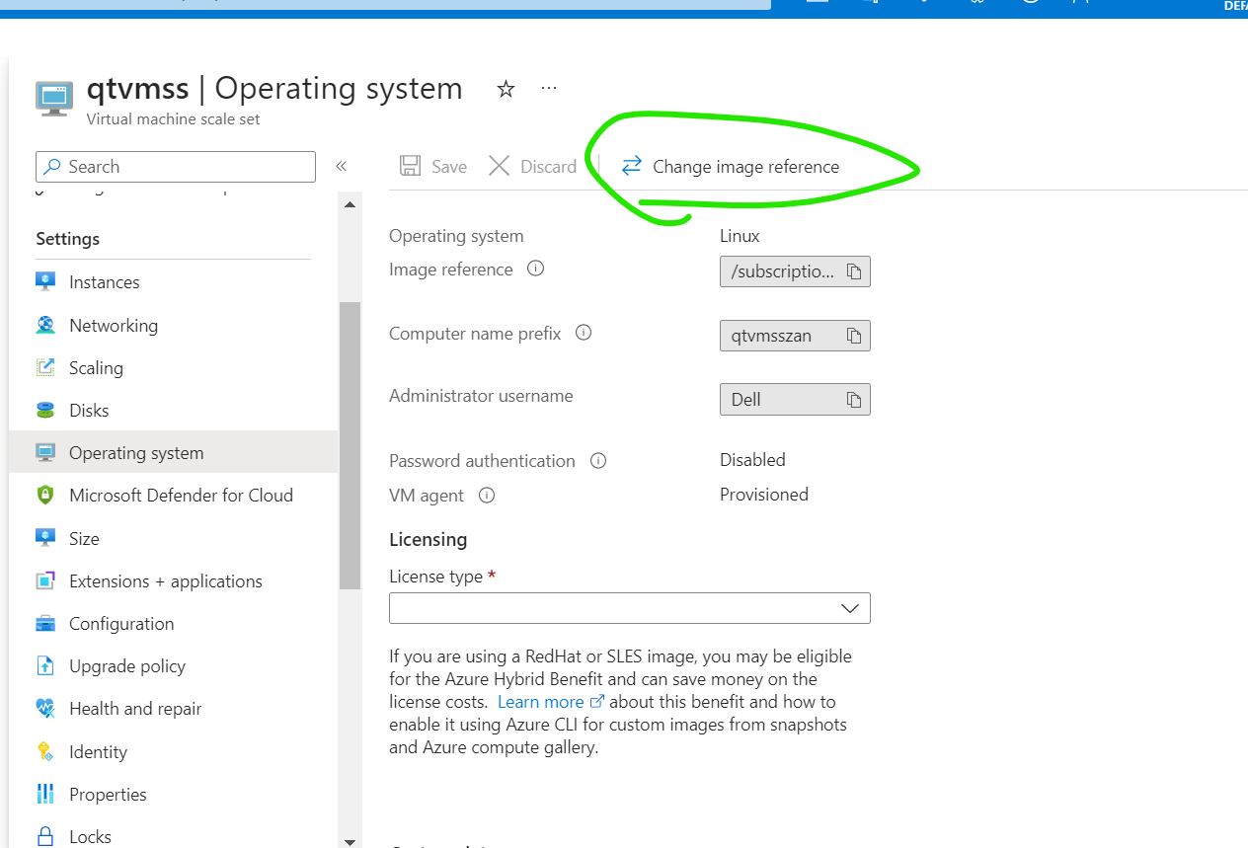Click Change image reference button
The image size is (1248, 848).
point(731,167)
